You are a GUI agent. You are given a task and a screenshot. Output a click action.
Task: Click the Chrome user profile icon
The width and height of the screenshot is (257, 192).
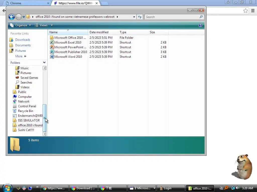pos(228,2)
